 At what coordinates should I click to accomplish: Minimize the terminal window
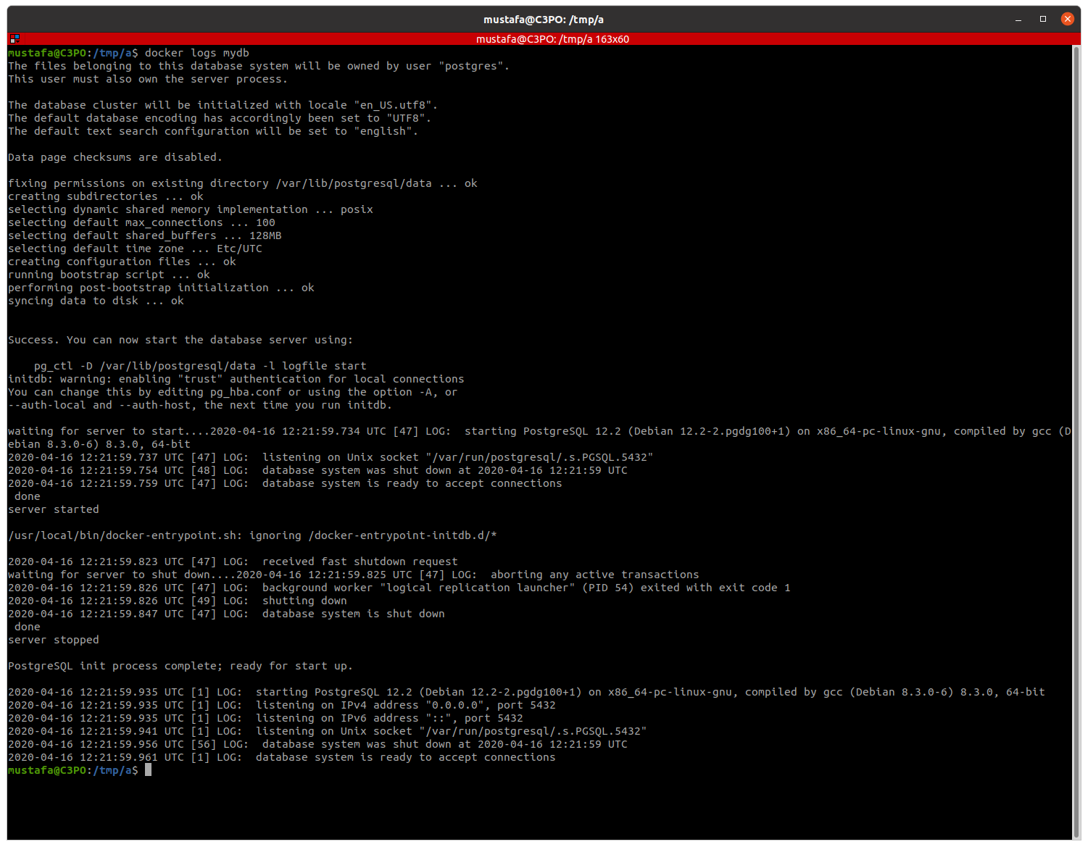click(x=1018, y=20)
